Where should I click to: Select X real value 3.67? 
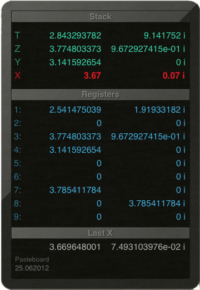tap(92, 76)
